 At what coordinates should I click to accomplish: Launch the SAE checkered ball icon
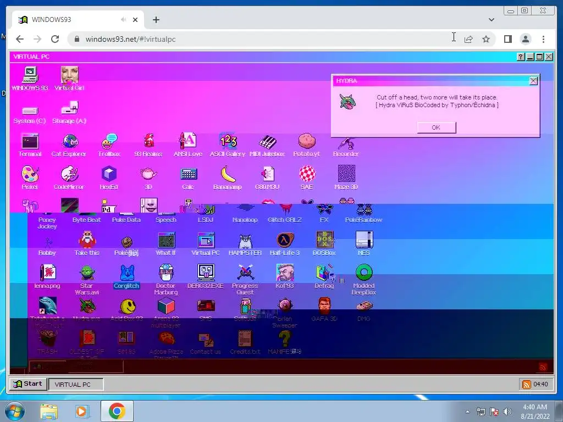click(307, 174)
